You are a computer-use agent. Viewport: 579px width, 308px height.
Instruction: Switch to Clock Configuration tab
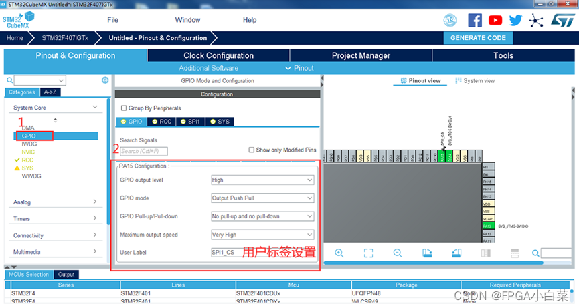(219, 55)
